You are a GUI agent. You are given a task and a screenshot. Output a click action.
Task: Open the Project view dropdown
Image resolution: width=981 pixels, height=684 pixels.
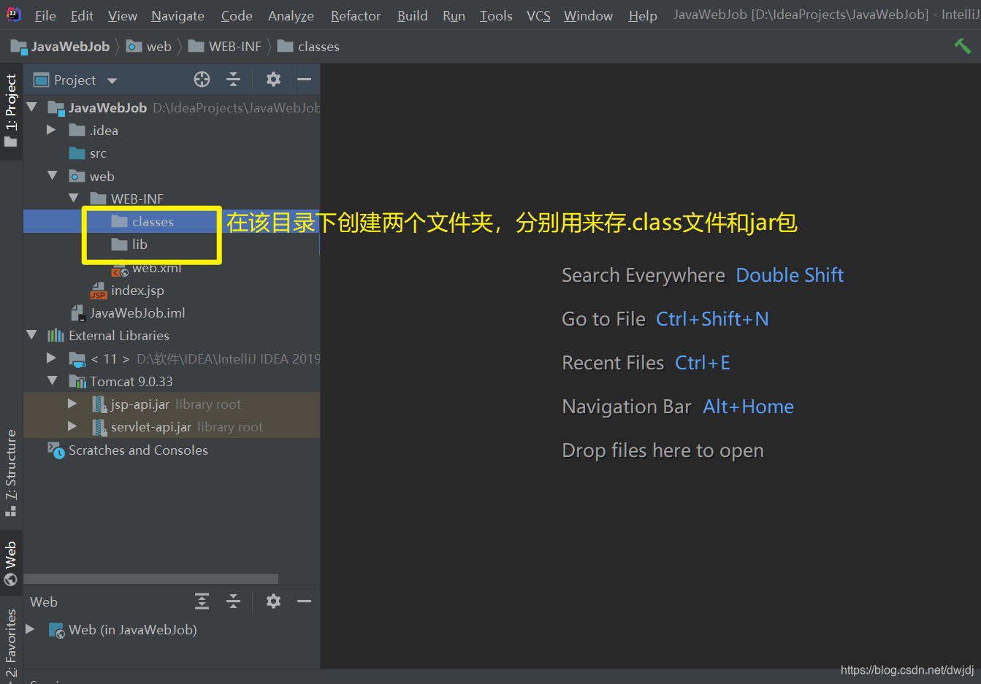[112, 80]
